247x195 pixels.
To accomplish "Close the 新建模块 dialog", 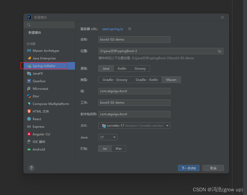I will coord(222,17).
